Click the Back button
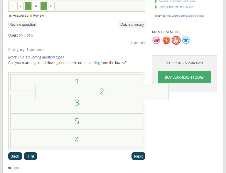This screenshot has width=226, height=173. point(15,156)
